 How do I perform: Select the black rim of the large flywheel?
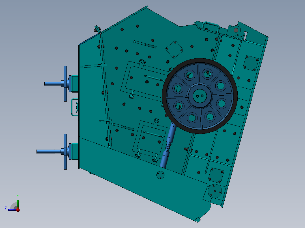200,61
